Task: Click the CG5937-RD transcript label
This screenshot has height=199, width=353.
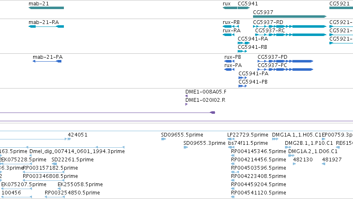Action: pyautogui.click(x=268, y=22)
